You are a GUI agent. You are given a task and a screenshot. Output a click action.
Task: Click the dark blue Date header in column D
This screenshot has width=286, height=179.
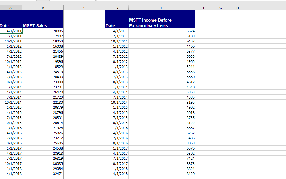pos(110,25)
